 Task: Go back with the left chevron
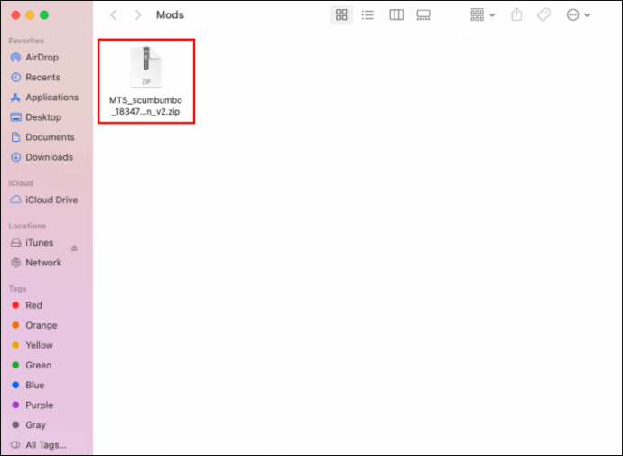[x=114, y=15]
